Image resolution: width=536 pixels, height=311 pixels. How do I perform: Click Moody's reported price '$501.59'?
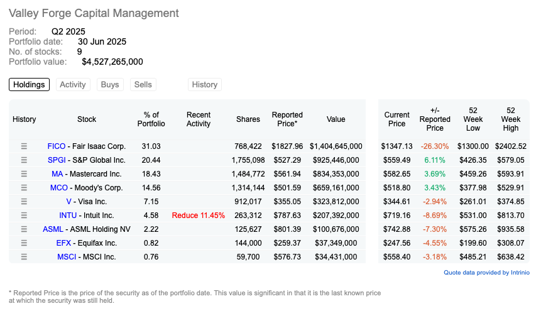(x=287, y=188)
